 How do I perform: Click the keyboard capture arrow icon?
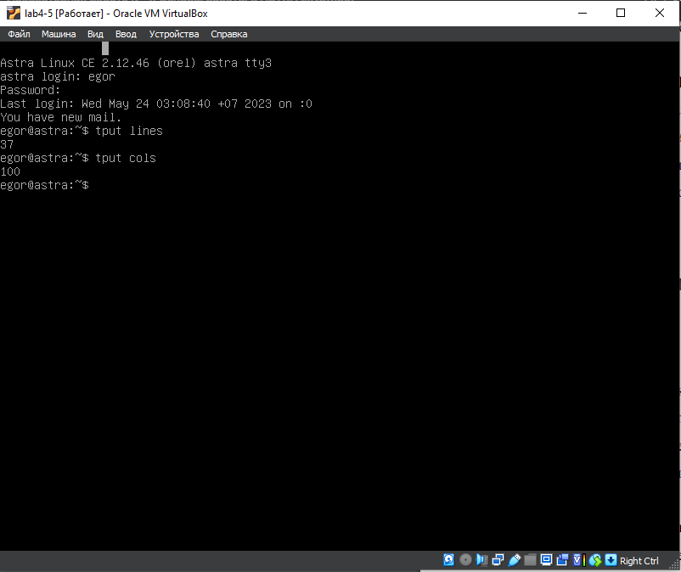611,560
